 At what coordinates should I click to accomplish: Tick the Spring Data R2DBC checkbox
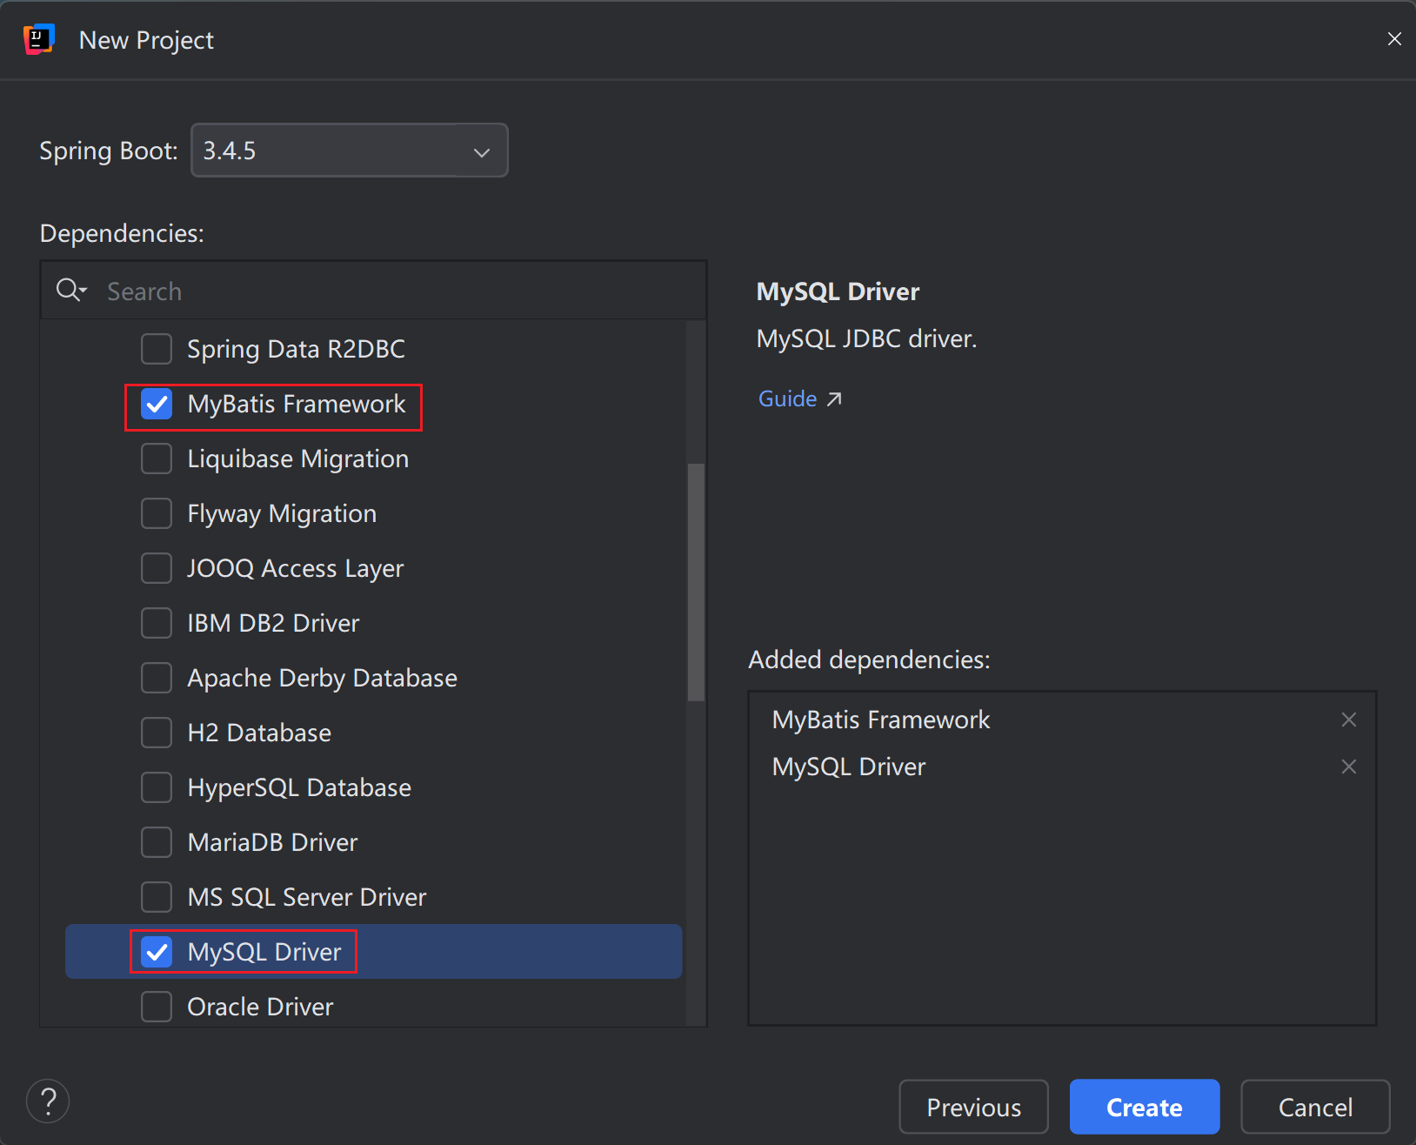[157, 349]
